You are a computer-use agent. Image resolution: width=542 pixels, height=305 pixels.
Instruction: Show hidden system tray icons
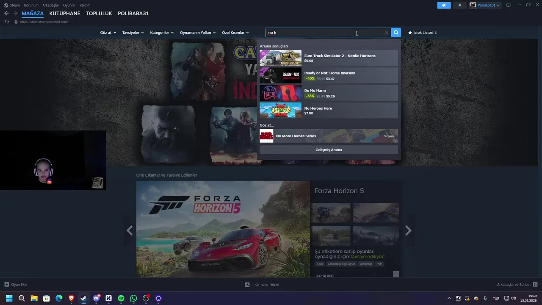tap(449, 298)
